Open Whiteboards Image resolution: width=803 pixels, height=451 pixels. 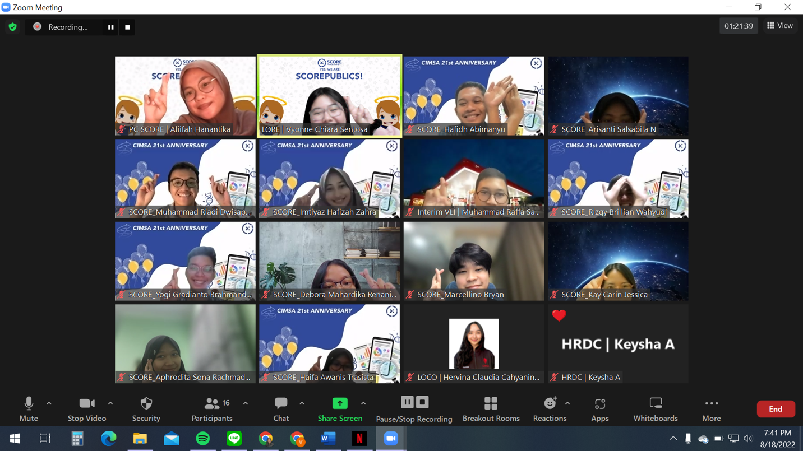point(656,409)
